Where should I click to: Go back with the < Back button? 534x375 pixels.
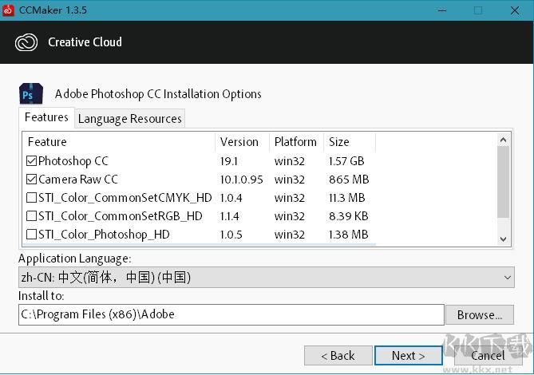click(x=338, y=355)
